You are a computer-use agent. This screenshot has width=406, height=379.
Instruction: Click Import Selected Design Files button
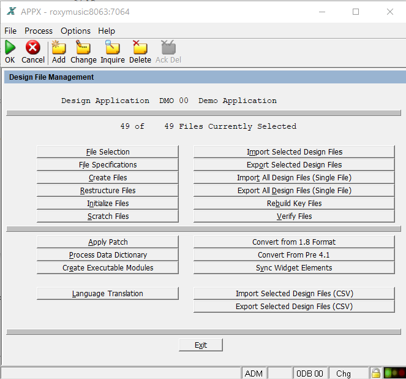294,151
